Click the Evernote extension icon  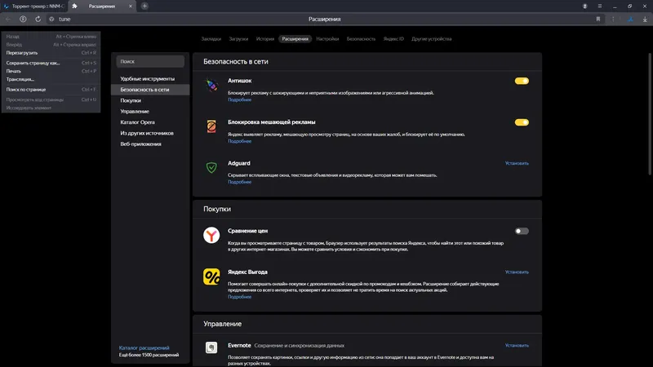[x=211, y=348]
